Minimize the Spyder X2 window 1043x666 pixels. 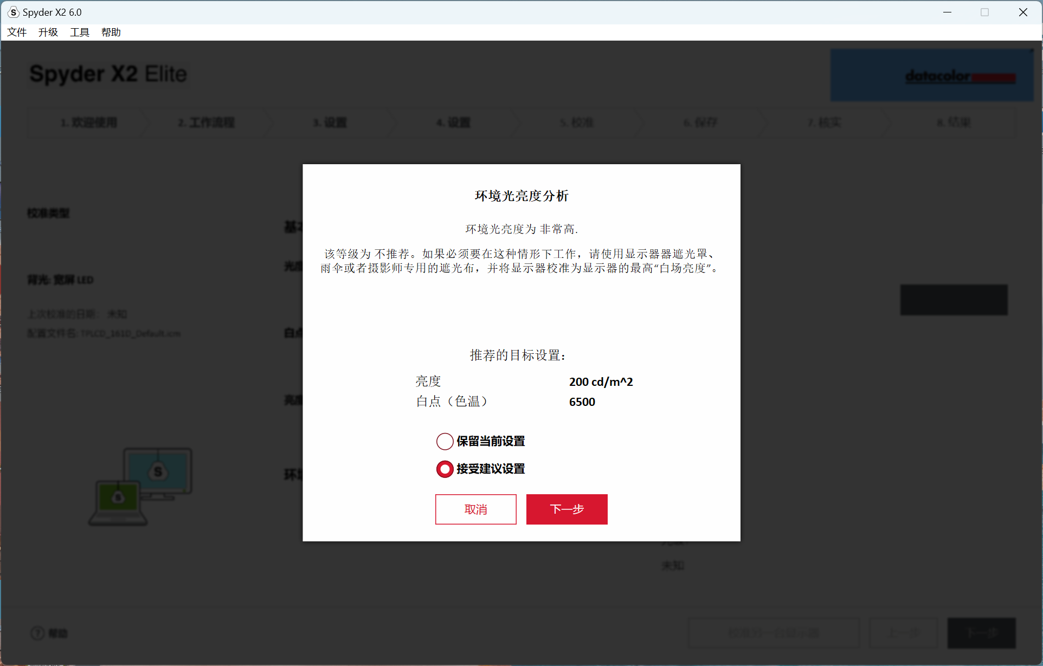[947, 12]
